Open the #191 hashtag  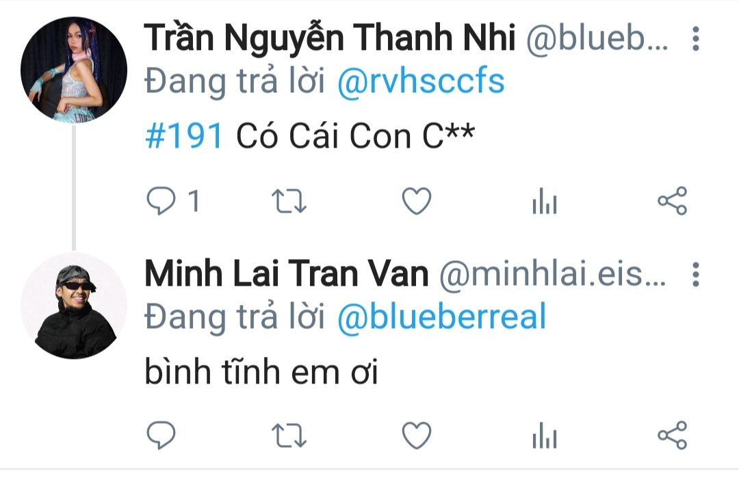(184, 137)
